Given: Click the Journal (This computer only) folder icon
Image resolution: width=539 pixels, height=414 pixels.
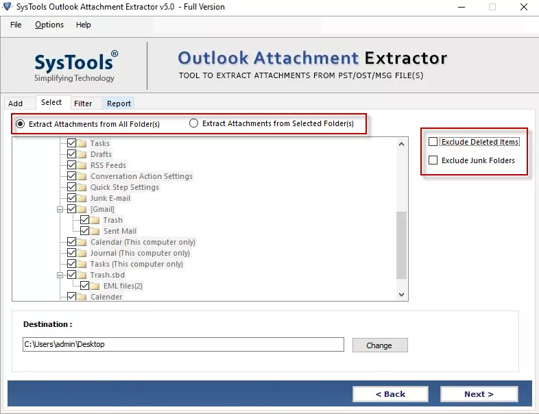Looking at the screenshot, I should point(82,253).
